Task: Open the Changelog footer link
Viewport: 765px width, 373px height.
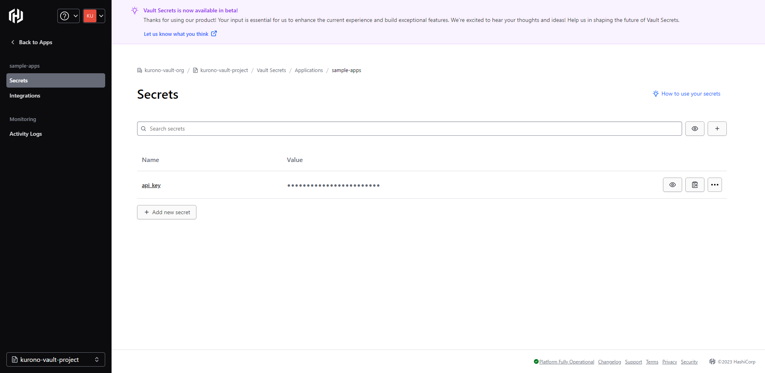Action: pyautogui.click(x=609, y=362)
